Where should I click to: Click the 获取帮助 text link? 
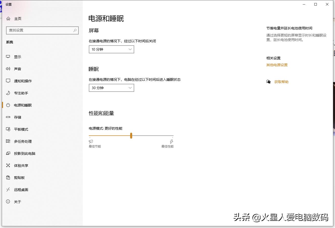pos(281,82)
